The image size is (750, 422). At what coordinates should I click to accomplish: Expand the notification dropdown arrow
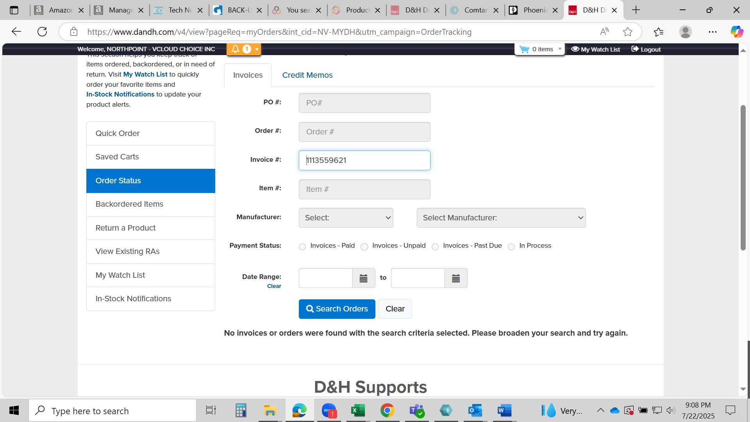(x=257, y=49)
